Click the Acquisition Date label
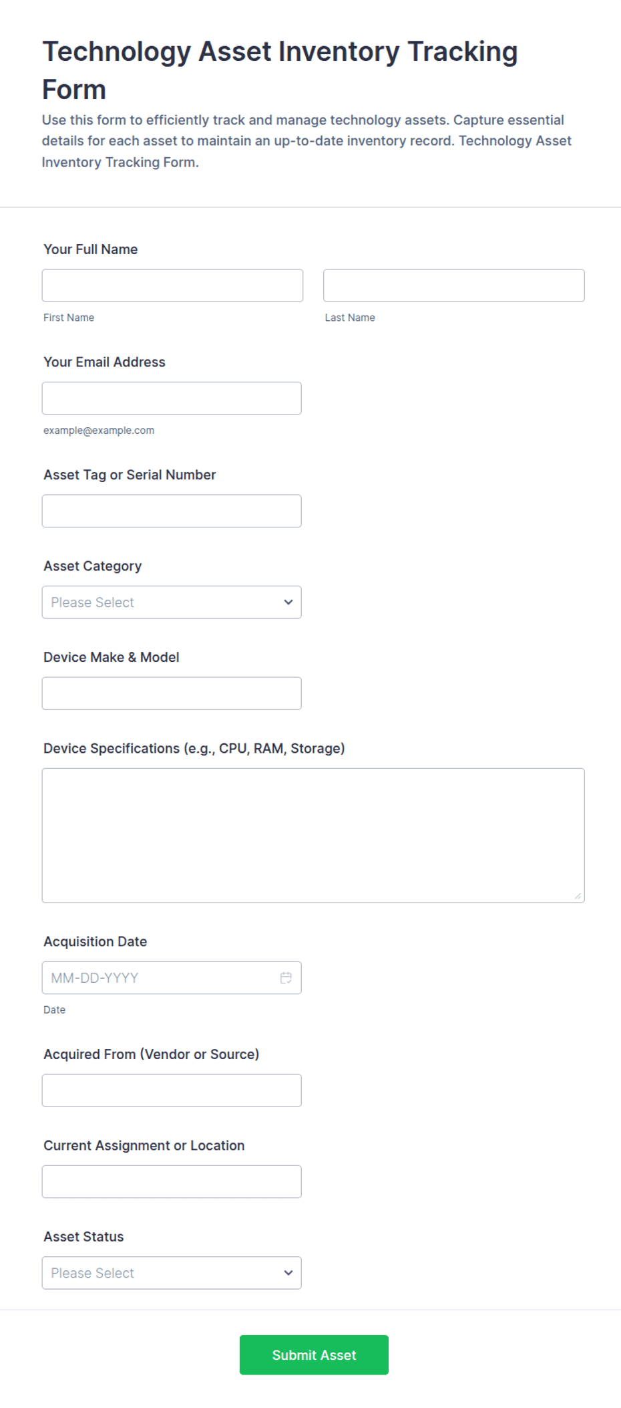621x1408 pixels. click(x=95, y=941)
